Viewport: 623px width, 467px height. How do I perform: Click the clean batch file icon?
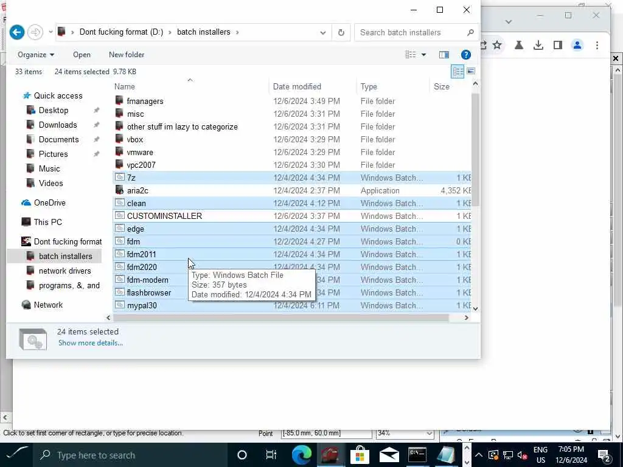(x=120, y=202)
